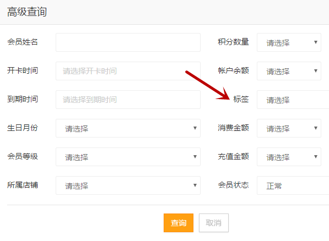Open the 标签 selection field
Screen dimensions: 329x241
[293, 100]
